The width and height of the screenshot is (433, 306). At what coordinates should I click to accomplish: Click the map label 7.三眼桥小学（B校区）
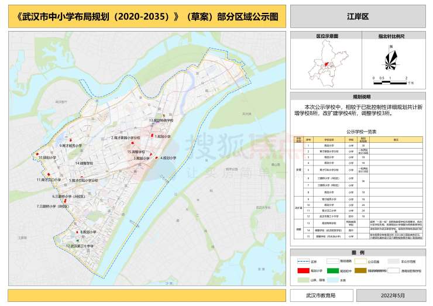(53, 207)
